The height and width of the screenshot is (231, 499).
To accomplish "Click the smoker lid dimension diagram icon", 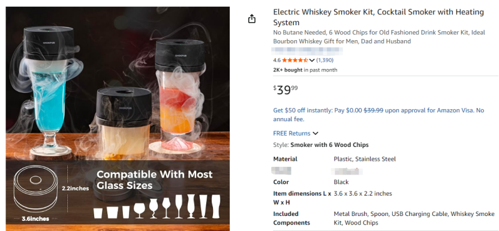I will (36, 194).
